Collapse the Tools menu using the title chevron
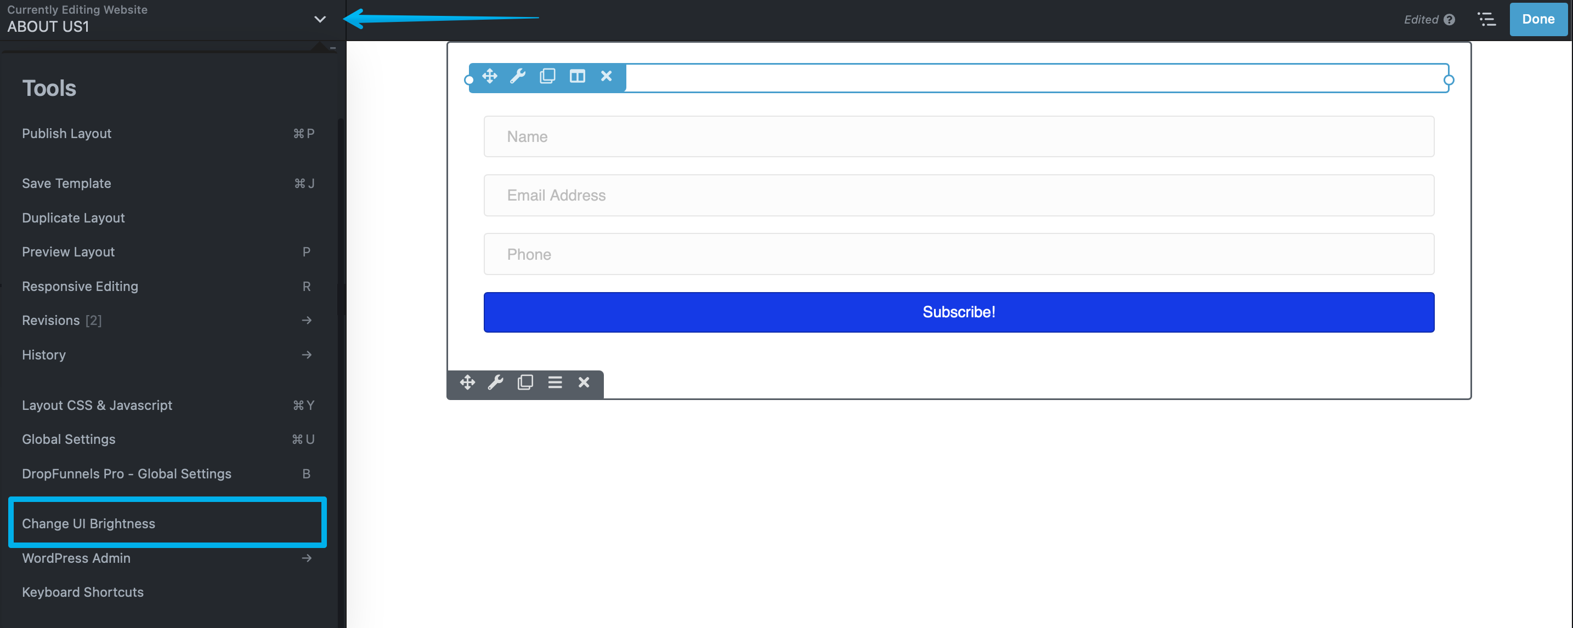Screen dimensions: 1573x628 tap(320, 20)
